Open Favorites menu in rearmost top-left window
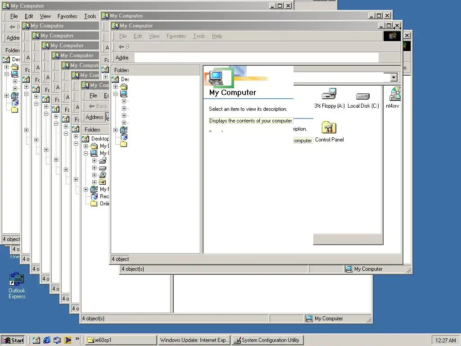The image size is (461, 346). pyautogui.click(x=68, y=16)
